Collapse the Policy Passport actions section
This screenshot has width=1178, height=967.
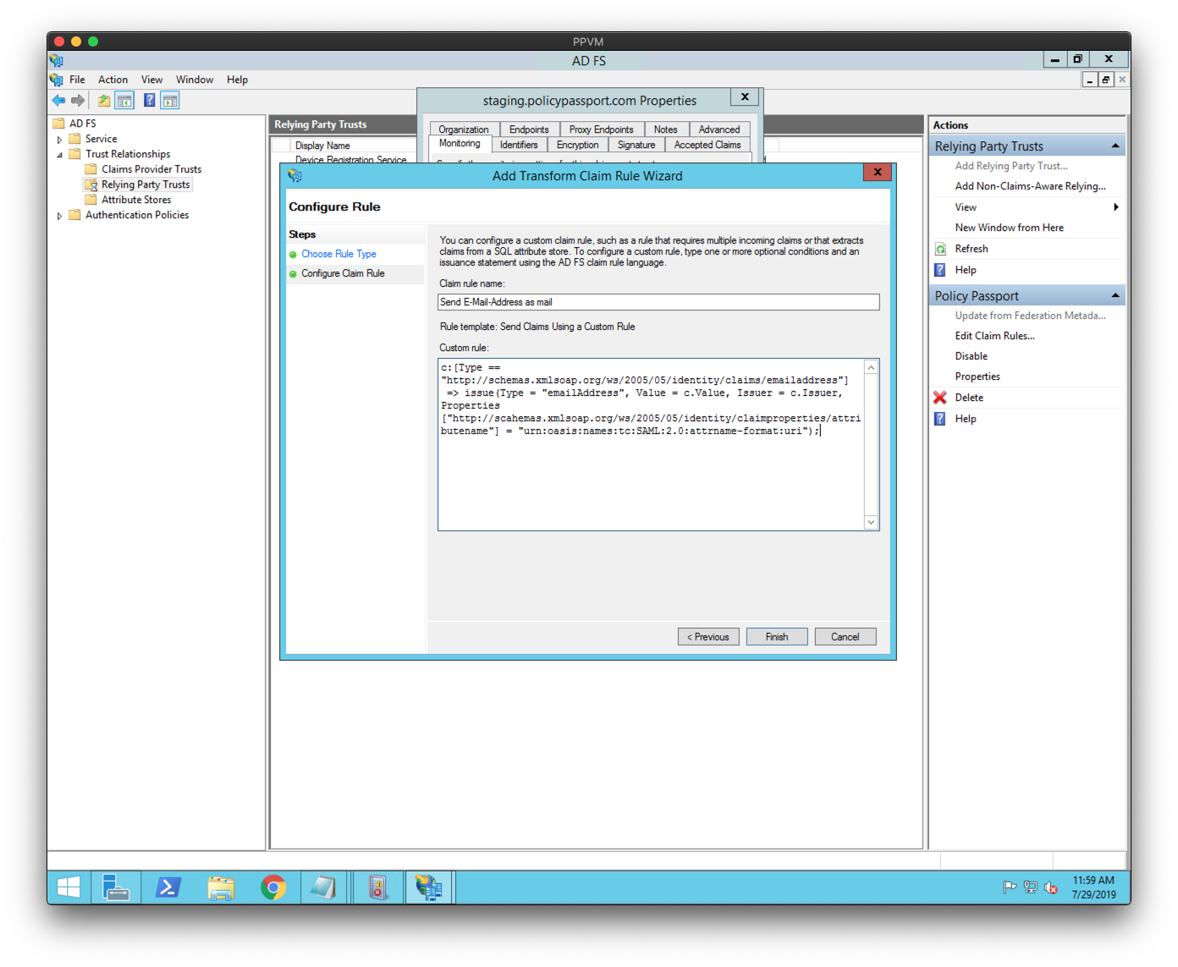(x=1115, y=296)
